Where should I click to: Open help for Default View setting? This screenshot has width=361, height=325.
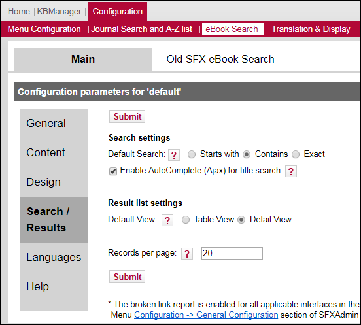(x=167, y=220)
